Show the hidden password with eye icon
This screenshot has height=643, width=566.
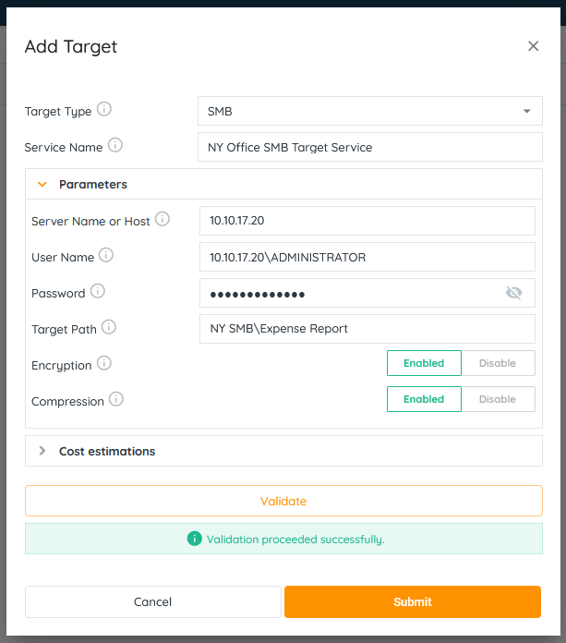click(x=514, y=293)
